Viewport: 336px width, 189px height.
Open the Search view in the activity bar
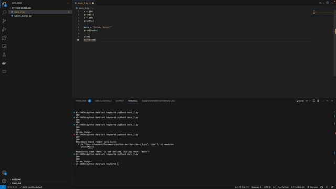[x=4, y=13]
